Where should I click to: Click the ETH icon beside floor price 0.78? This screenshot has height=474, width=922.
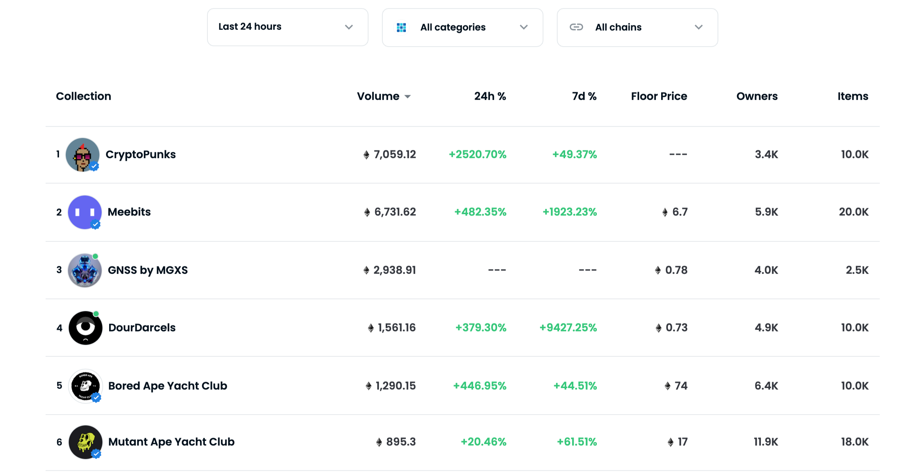(x=658, y=270)
